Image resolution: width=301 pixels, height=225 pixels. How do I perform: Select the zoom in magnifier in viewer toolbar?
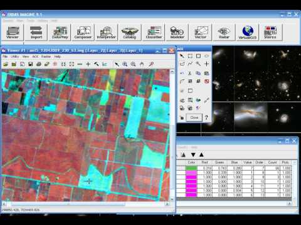pyautogui.click(x=125, y=64)
